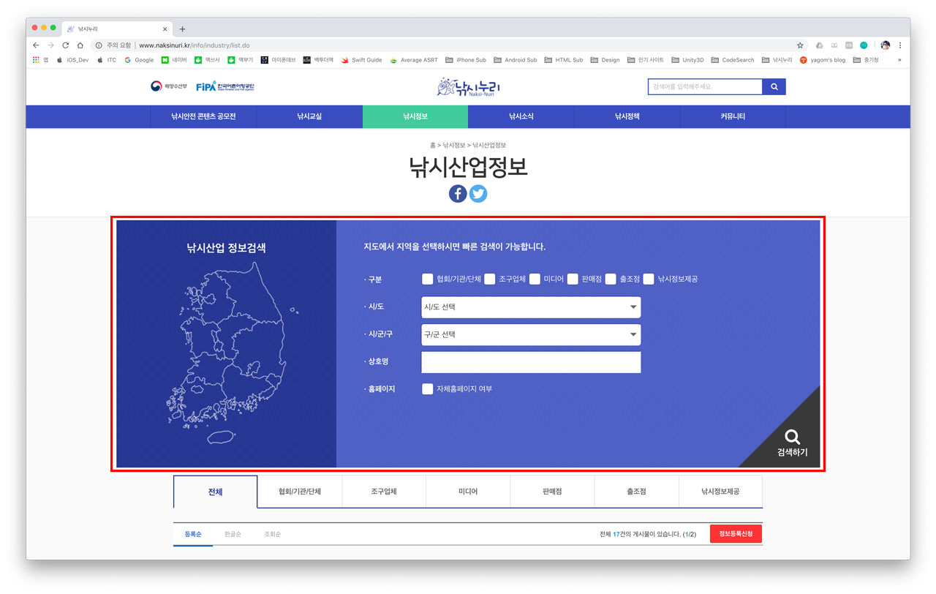Screen dimensions: 936x594
Task: Bookmark page with the star icon
Action: [800, 45]
